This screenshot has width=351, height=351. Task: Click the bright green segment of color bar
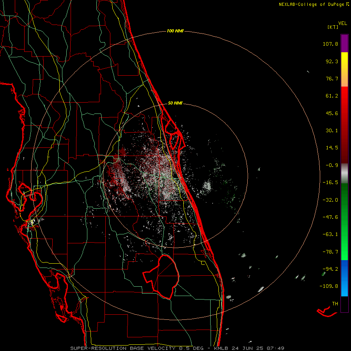(344, 222)
